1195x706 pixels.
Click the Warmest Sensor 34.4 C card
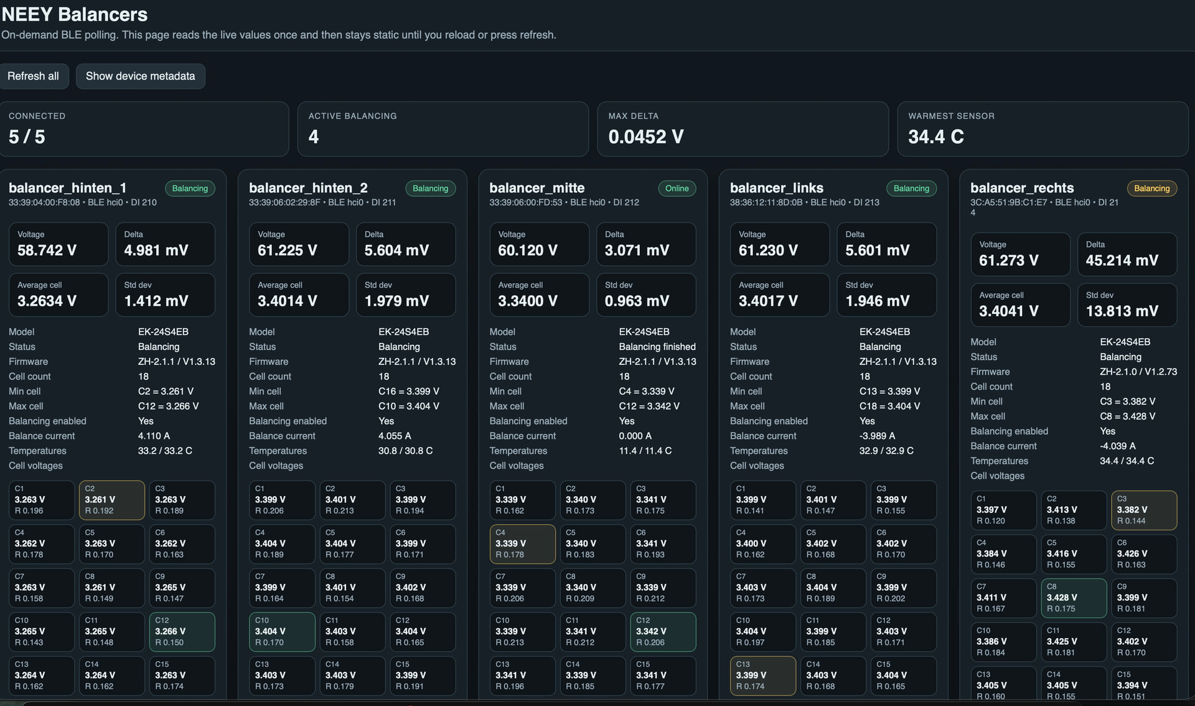point(1043,129)
